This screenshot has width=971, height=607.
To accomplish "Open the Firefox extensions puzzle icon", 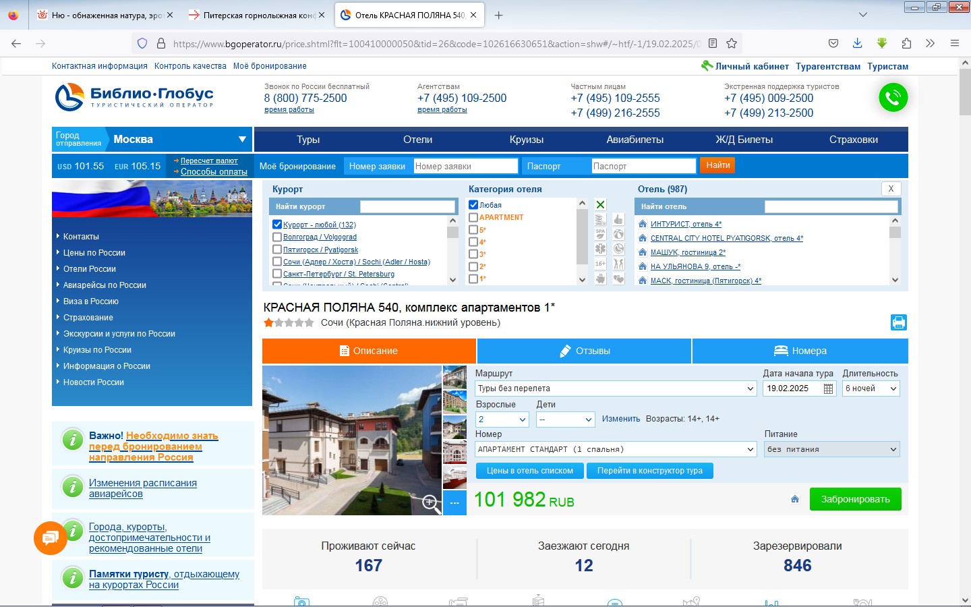I will (x=906, y=43).
